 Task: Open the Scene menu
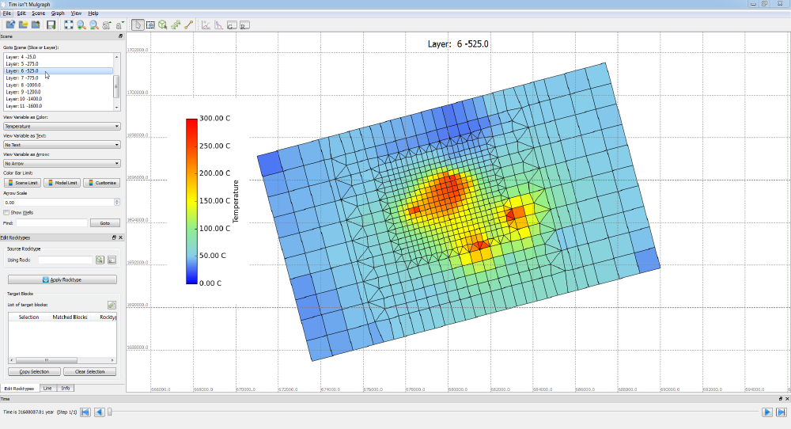(38, 13)
